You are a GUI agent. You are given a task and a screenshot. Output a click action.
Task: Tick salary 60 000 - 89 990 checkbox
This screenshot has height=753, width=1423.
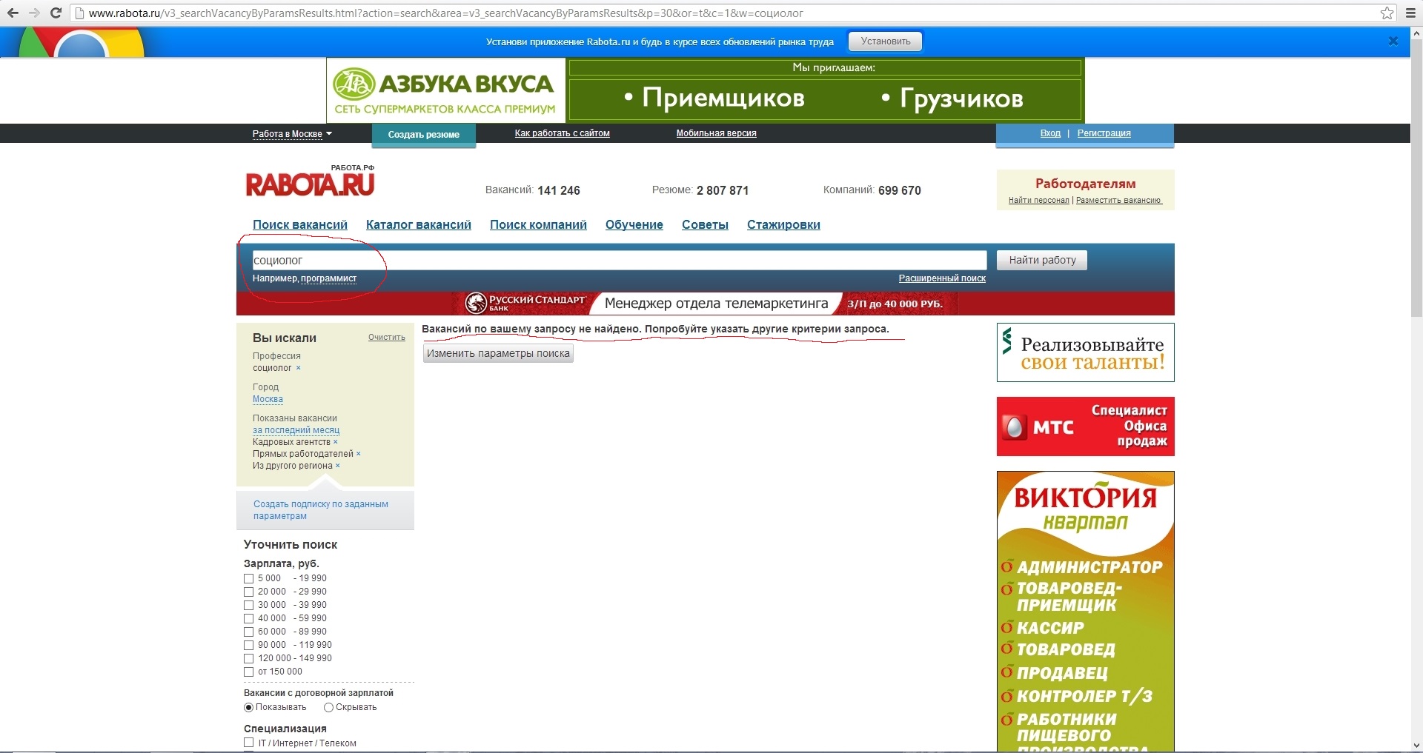click(249, 632)
